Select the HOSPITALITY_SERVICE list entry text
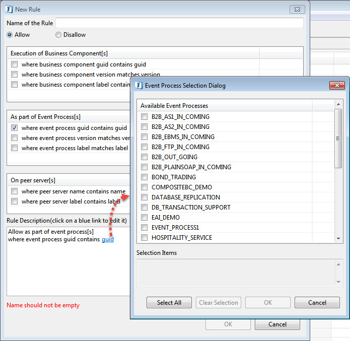Viewport: 350px width, 341px height. point(182,237)
